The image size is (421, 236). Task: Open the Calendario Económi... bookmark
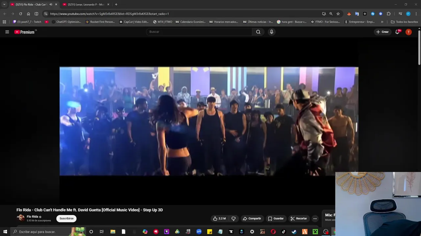point(191,22)
